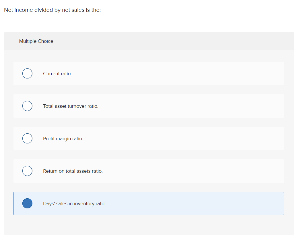Click the question text at the top
The width and height of the screenshot is (297, 240).
pos(52,10)
